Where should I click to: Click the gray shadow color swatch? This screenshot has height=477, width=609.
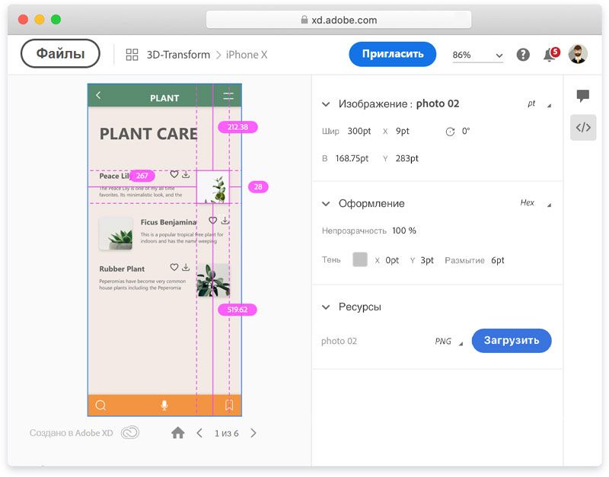[360, 260]
